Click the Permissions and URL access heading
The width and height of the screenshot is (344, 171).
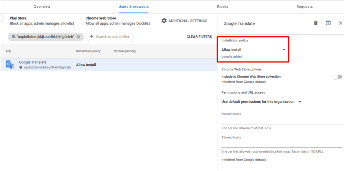point(243,93)
